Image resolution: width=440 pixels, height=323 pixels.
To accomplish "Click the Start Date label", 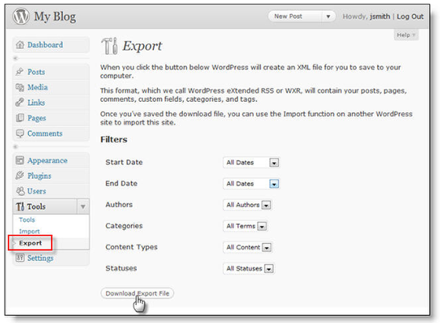I will 124,162.
